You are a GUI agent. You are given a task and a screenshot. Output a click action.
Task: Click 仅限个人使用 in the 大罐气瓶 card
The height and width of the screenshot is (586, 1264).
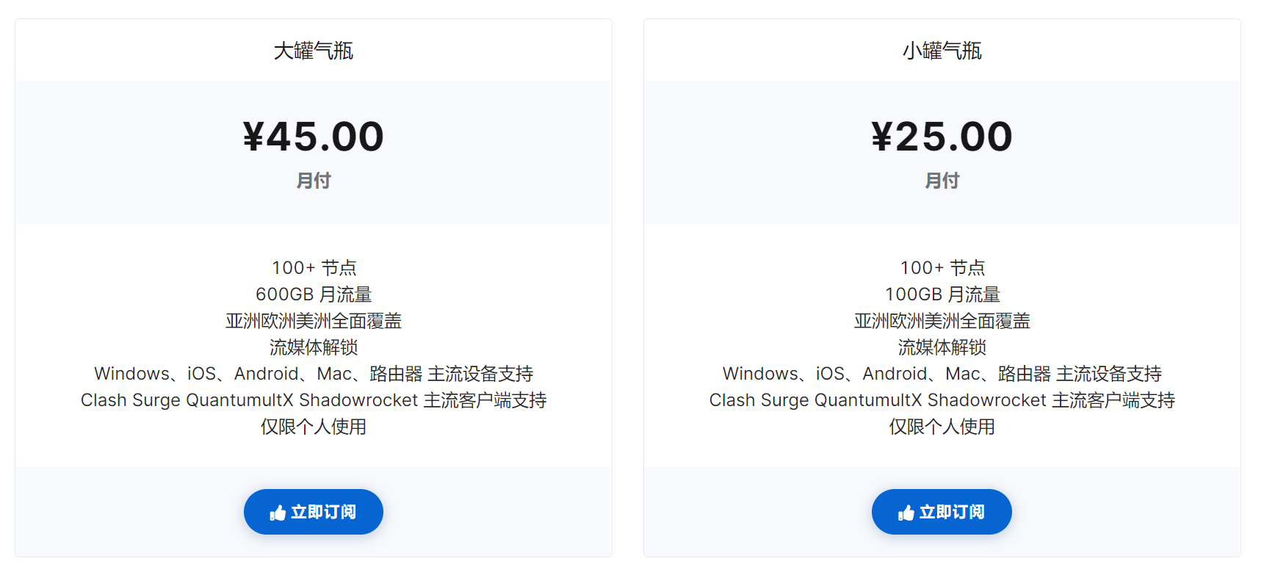314,427
